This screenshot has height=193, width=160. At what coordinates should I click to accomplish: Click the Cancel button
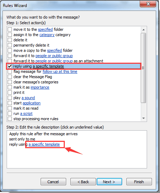(x=53, y=182)
